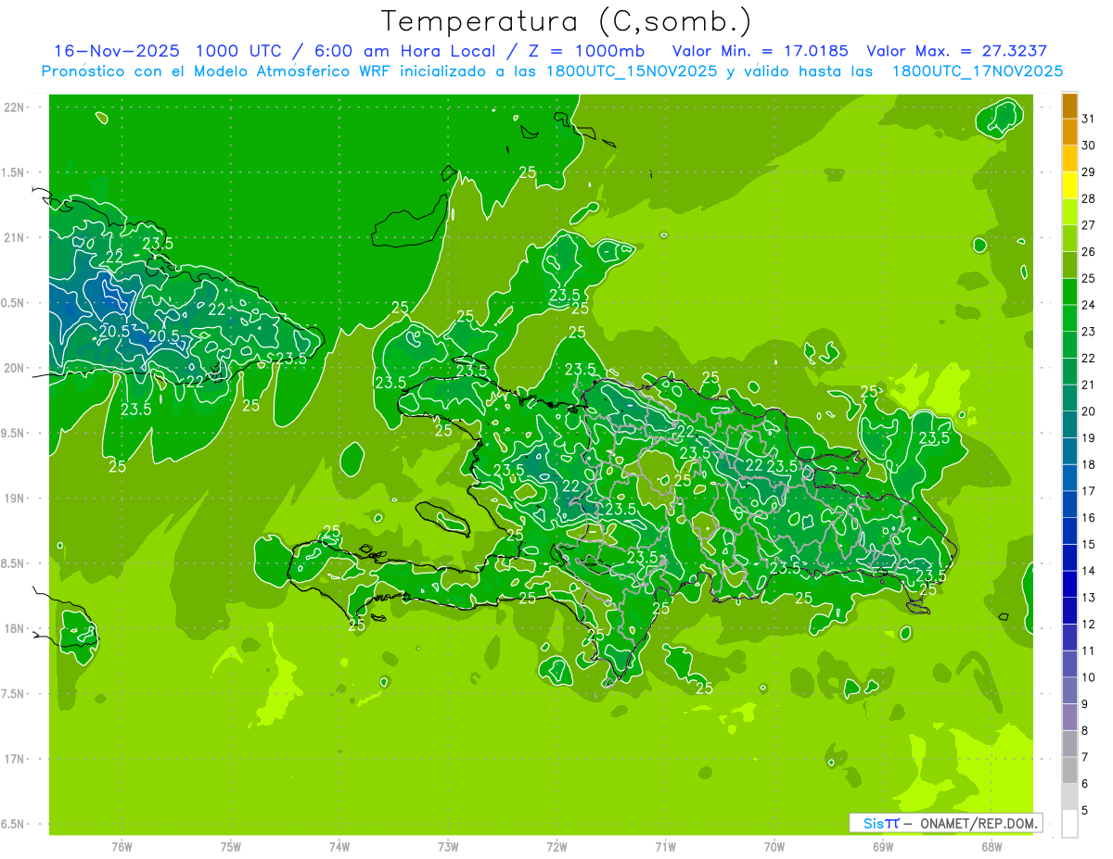Click the '68W' longitude axis label
This screenshot has width=1113, height=859.
click(991, 846)
